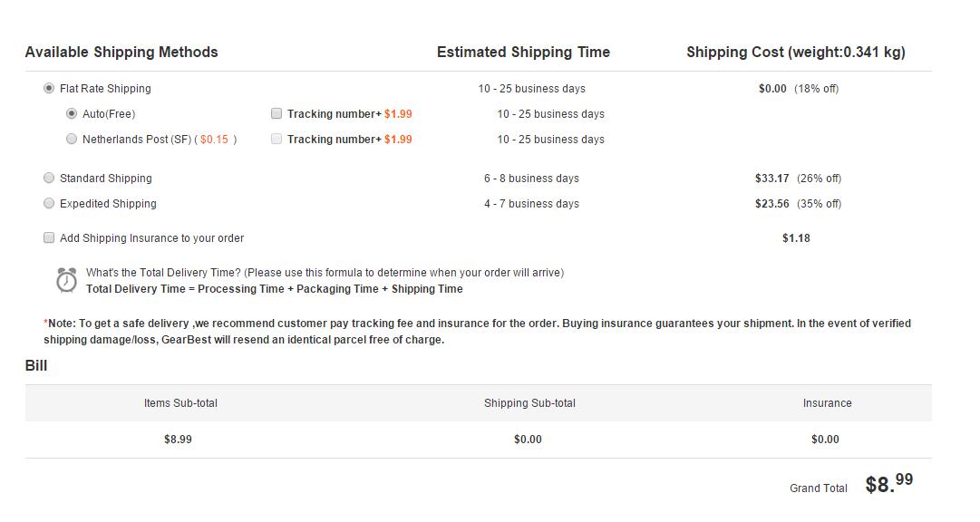Click the Netherlands Post $0.15 price
Image resolution: width=980 pixels, height=522 pixels.
215,140
